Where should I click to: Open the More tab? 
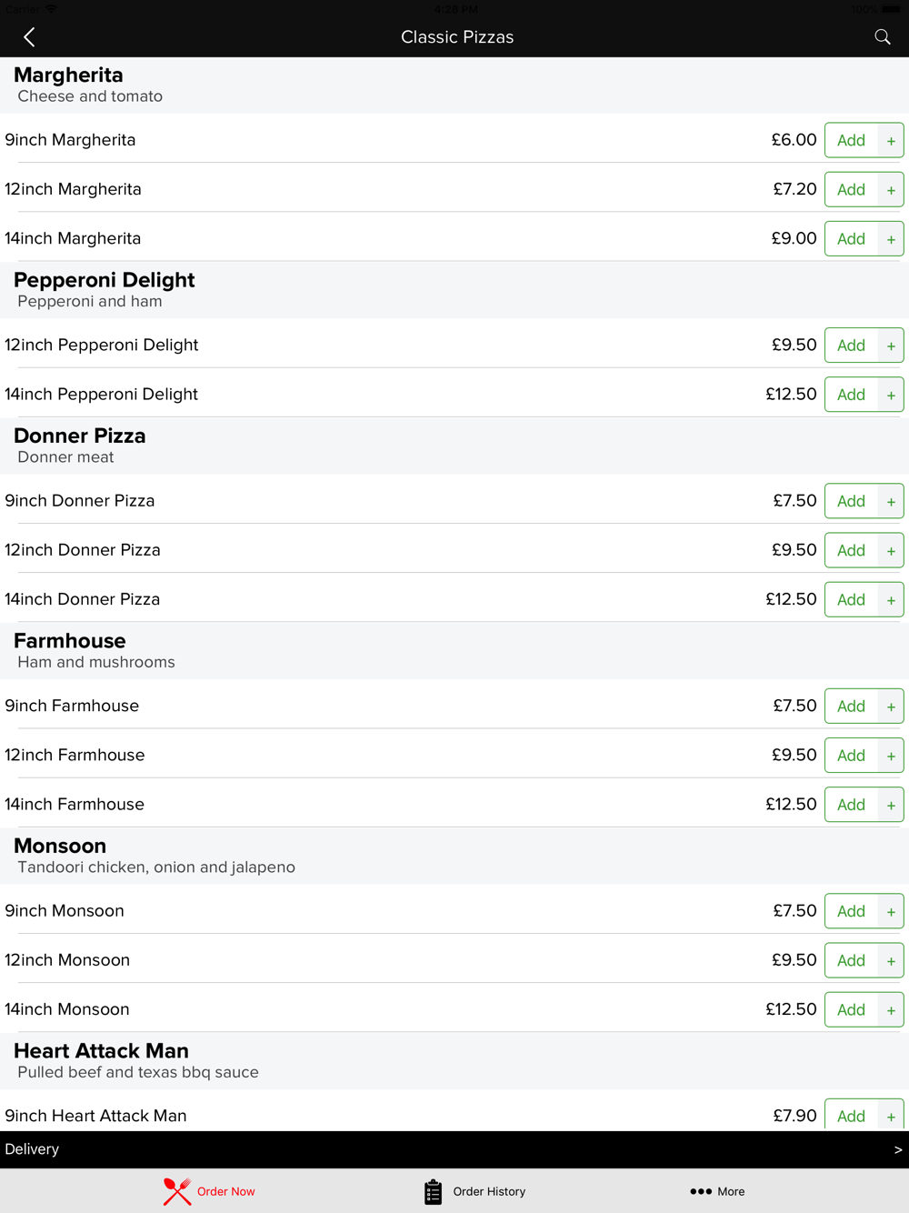click(x=730, y=1191)
